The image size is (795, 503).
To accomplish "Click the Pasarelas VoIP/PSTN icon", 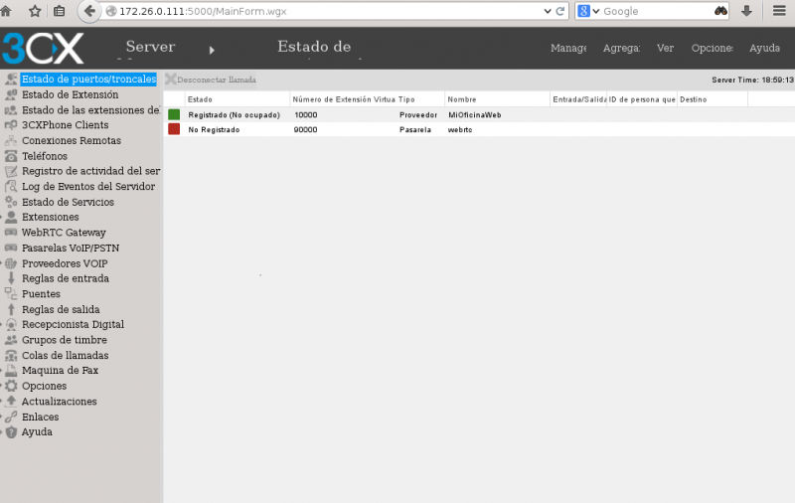I will [x=11, y=248].
